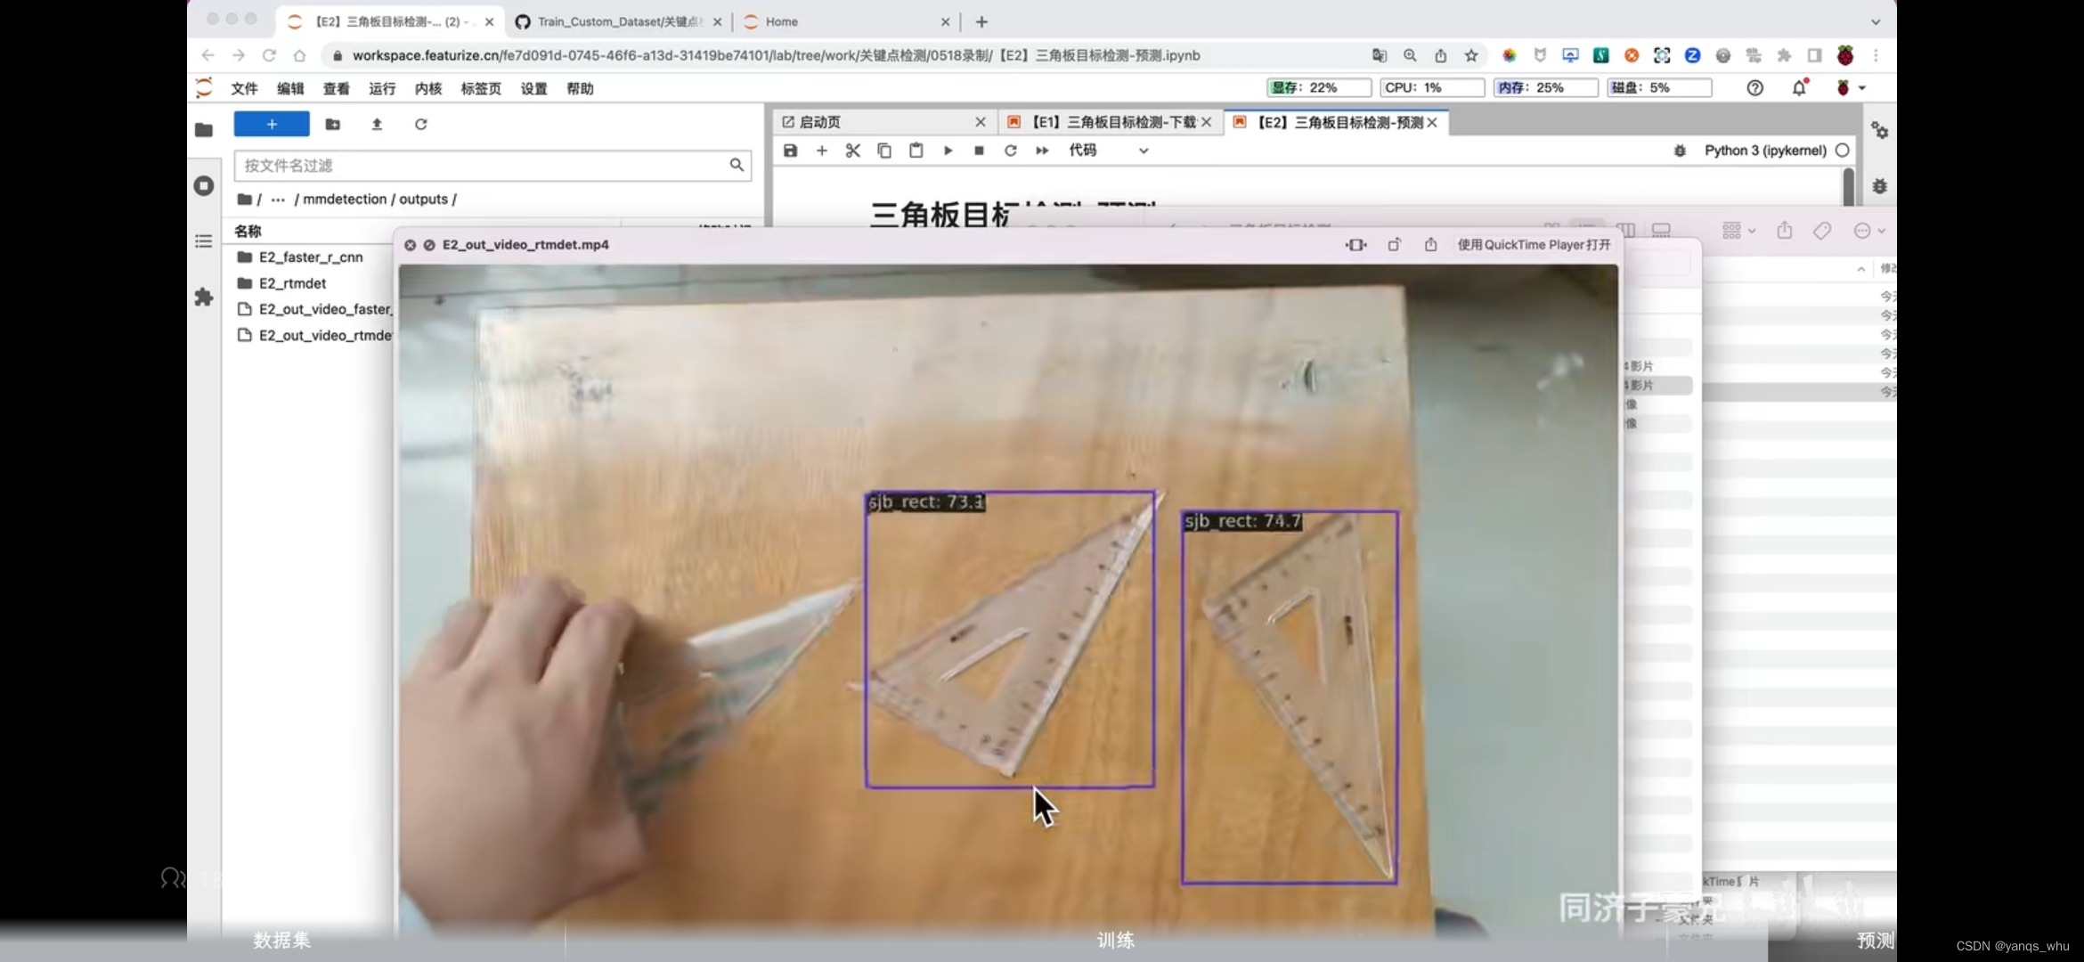This screenshot has width=2084, height=962.
Task: Restart kernel and run all cells
Action: [x=1042, y=151]
